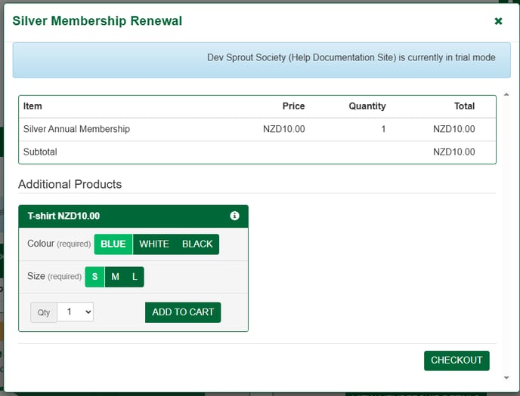Open the Qty dropdown
The height and width of the screenshot is (396, 520).
(x=76, y=312)
